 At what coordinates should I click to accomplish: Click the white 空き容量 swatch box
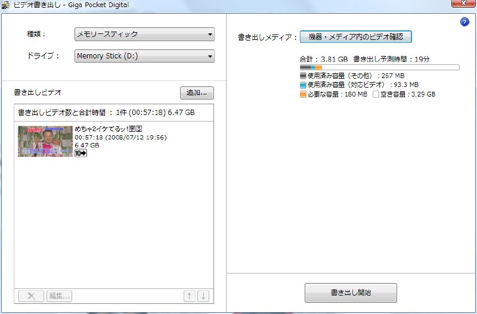(x=376, y=94)
